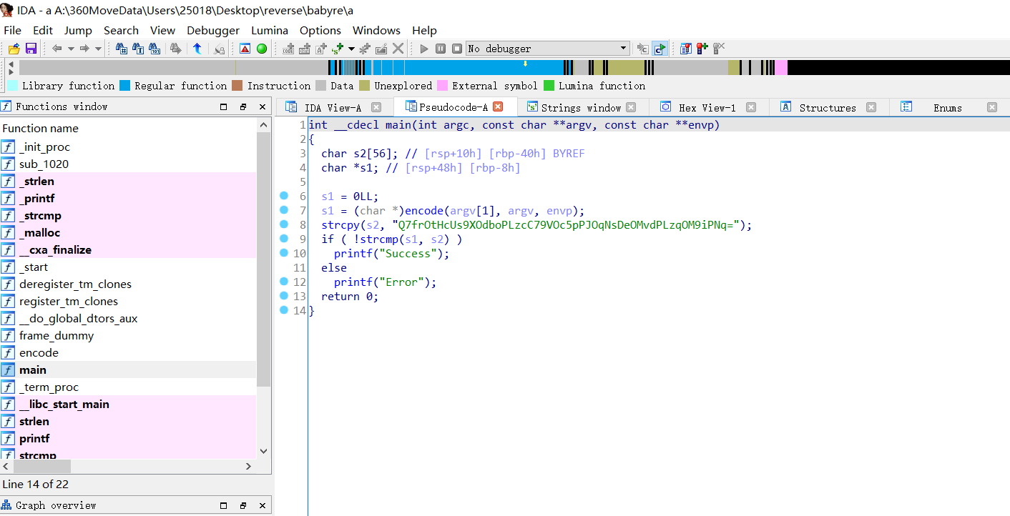Click the navigation band position arrow

[525, 64]
